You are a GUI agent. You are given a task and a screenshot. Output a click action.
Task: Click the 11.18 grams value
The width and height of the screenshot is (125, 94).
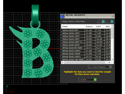pos(89,30)
